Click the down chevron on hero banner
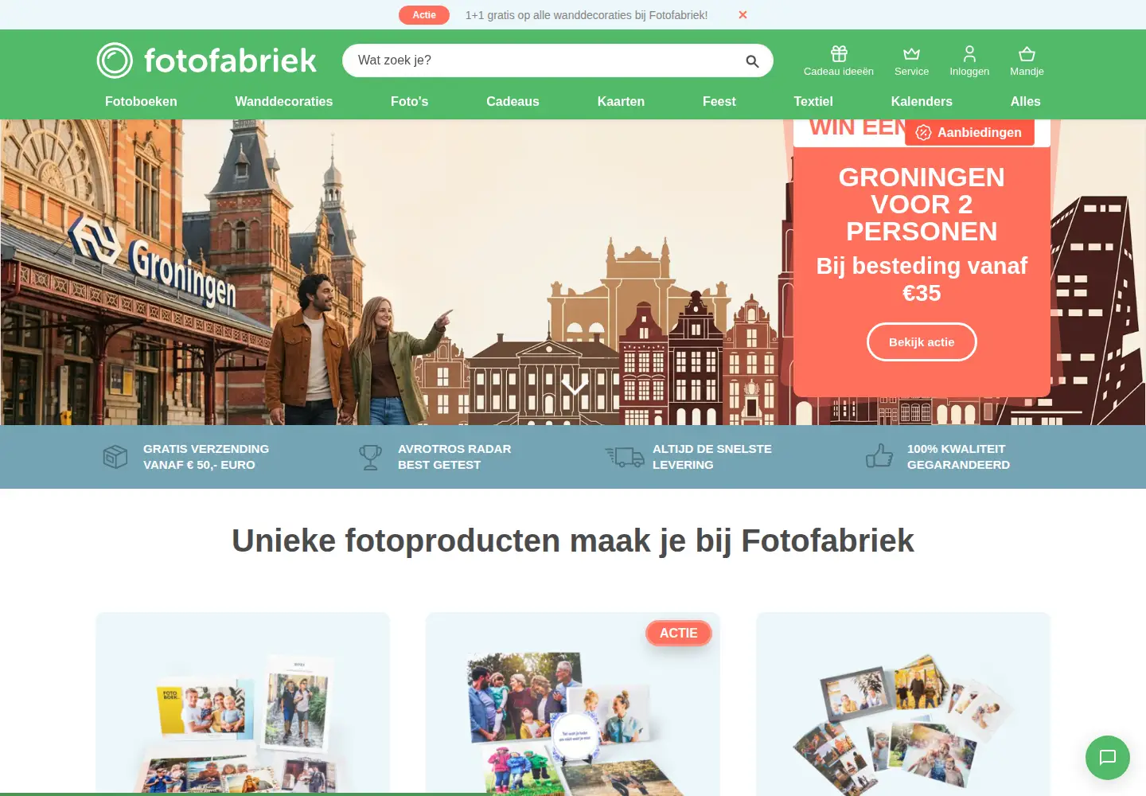 pos(575,387)
